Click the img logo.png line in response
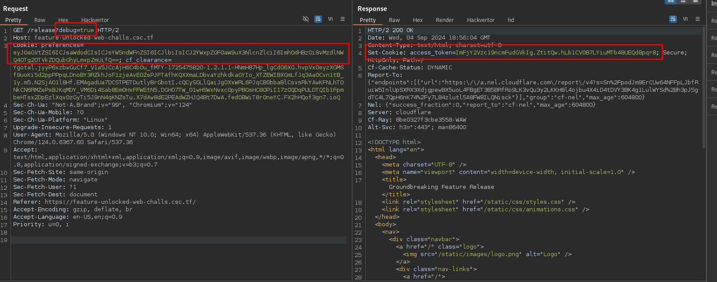Image resolution: width=717 pixels, height=282 pixels. point(487,254)
